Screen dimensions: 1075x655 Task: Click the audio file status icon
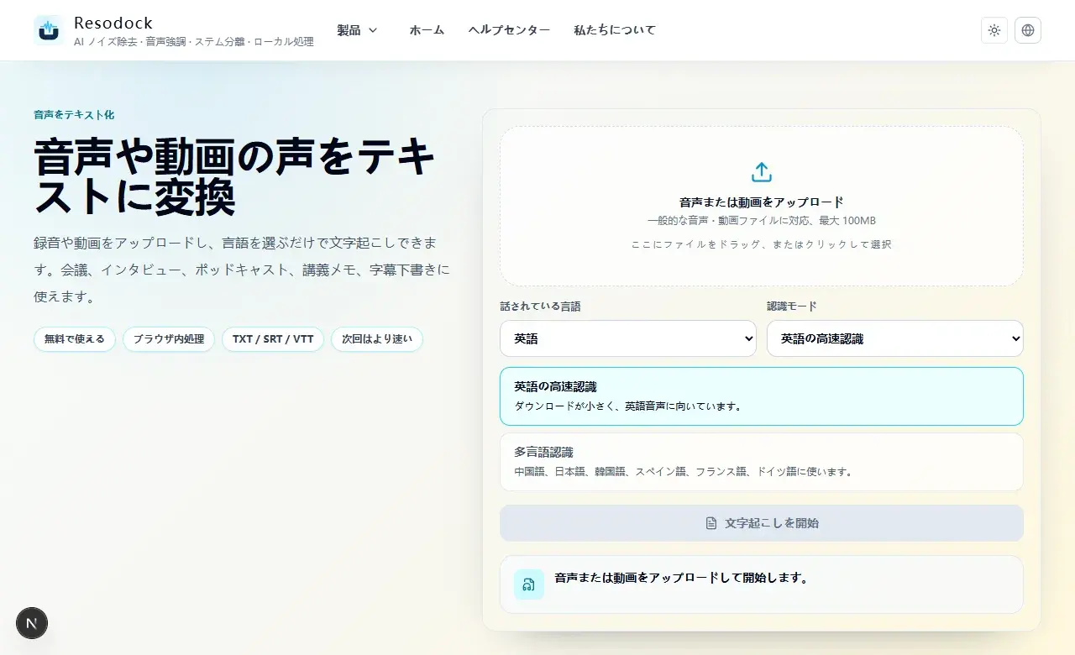529,584
